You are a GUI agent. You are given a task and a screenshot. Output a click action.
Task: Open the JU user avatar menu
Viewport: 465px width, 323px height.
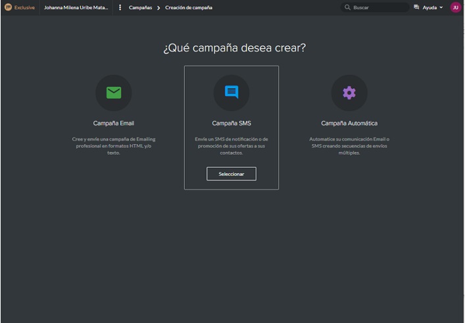coord(455,7)
